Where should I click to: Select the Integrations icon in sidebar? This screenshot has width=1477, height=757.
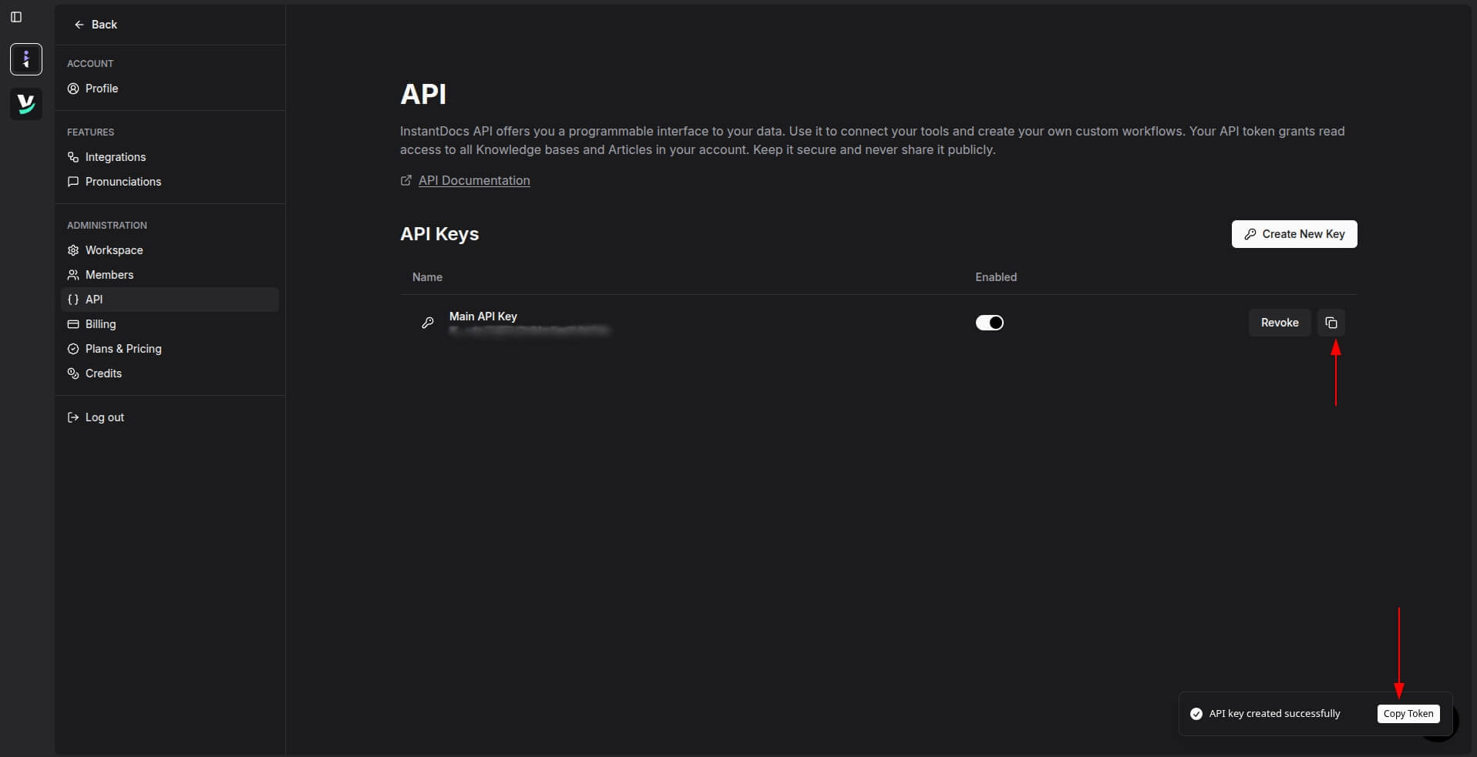pos(72,157)
